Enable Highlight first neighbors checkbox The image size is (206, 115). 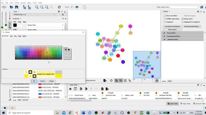click(x=183, y=22)
